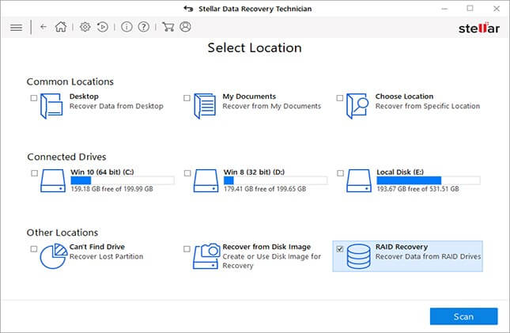
Task: Click the C: drive usage bar
Action: (x=123, y=180)
